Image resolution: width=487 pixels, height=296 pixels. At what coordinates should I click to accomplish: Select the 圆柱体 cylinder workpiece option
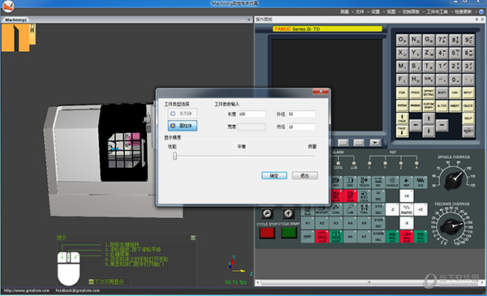coord(183,126)
